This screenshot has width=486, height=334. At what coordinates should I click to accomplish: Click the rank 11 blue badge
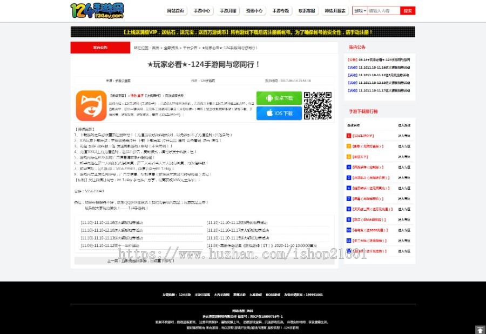349,241
